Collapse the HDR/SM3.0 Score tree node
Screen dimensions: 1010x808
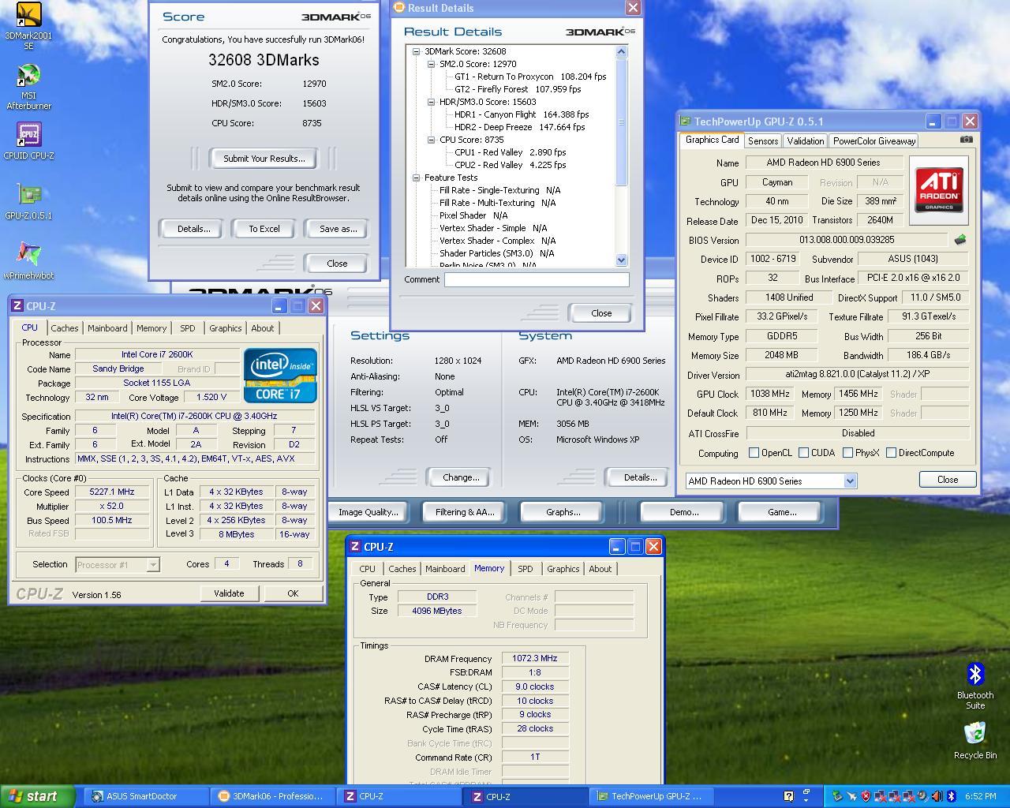click(x=431, y=102)
